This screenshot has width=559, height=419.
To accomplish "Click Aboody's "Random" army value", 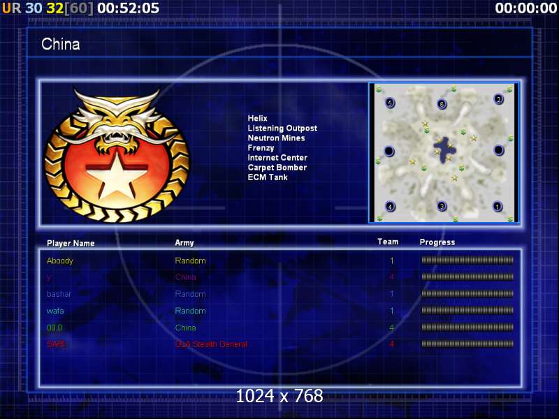I will click(190, 260).
